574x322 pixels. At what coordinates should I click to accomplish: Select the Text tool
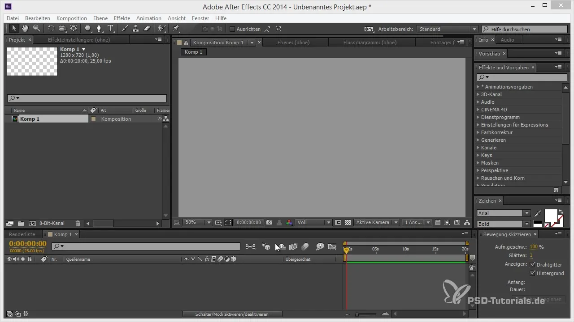(x=110, y=29)
